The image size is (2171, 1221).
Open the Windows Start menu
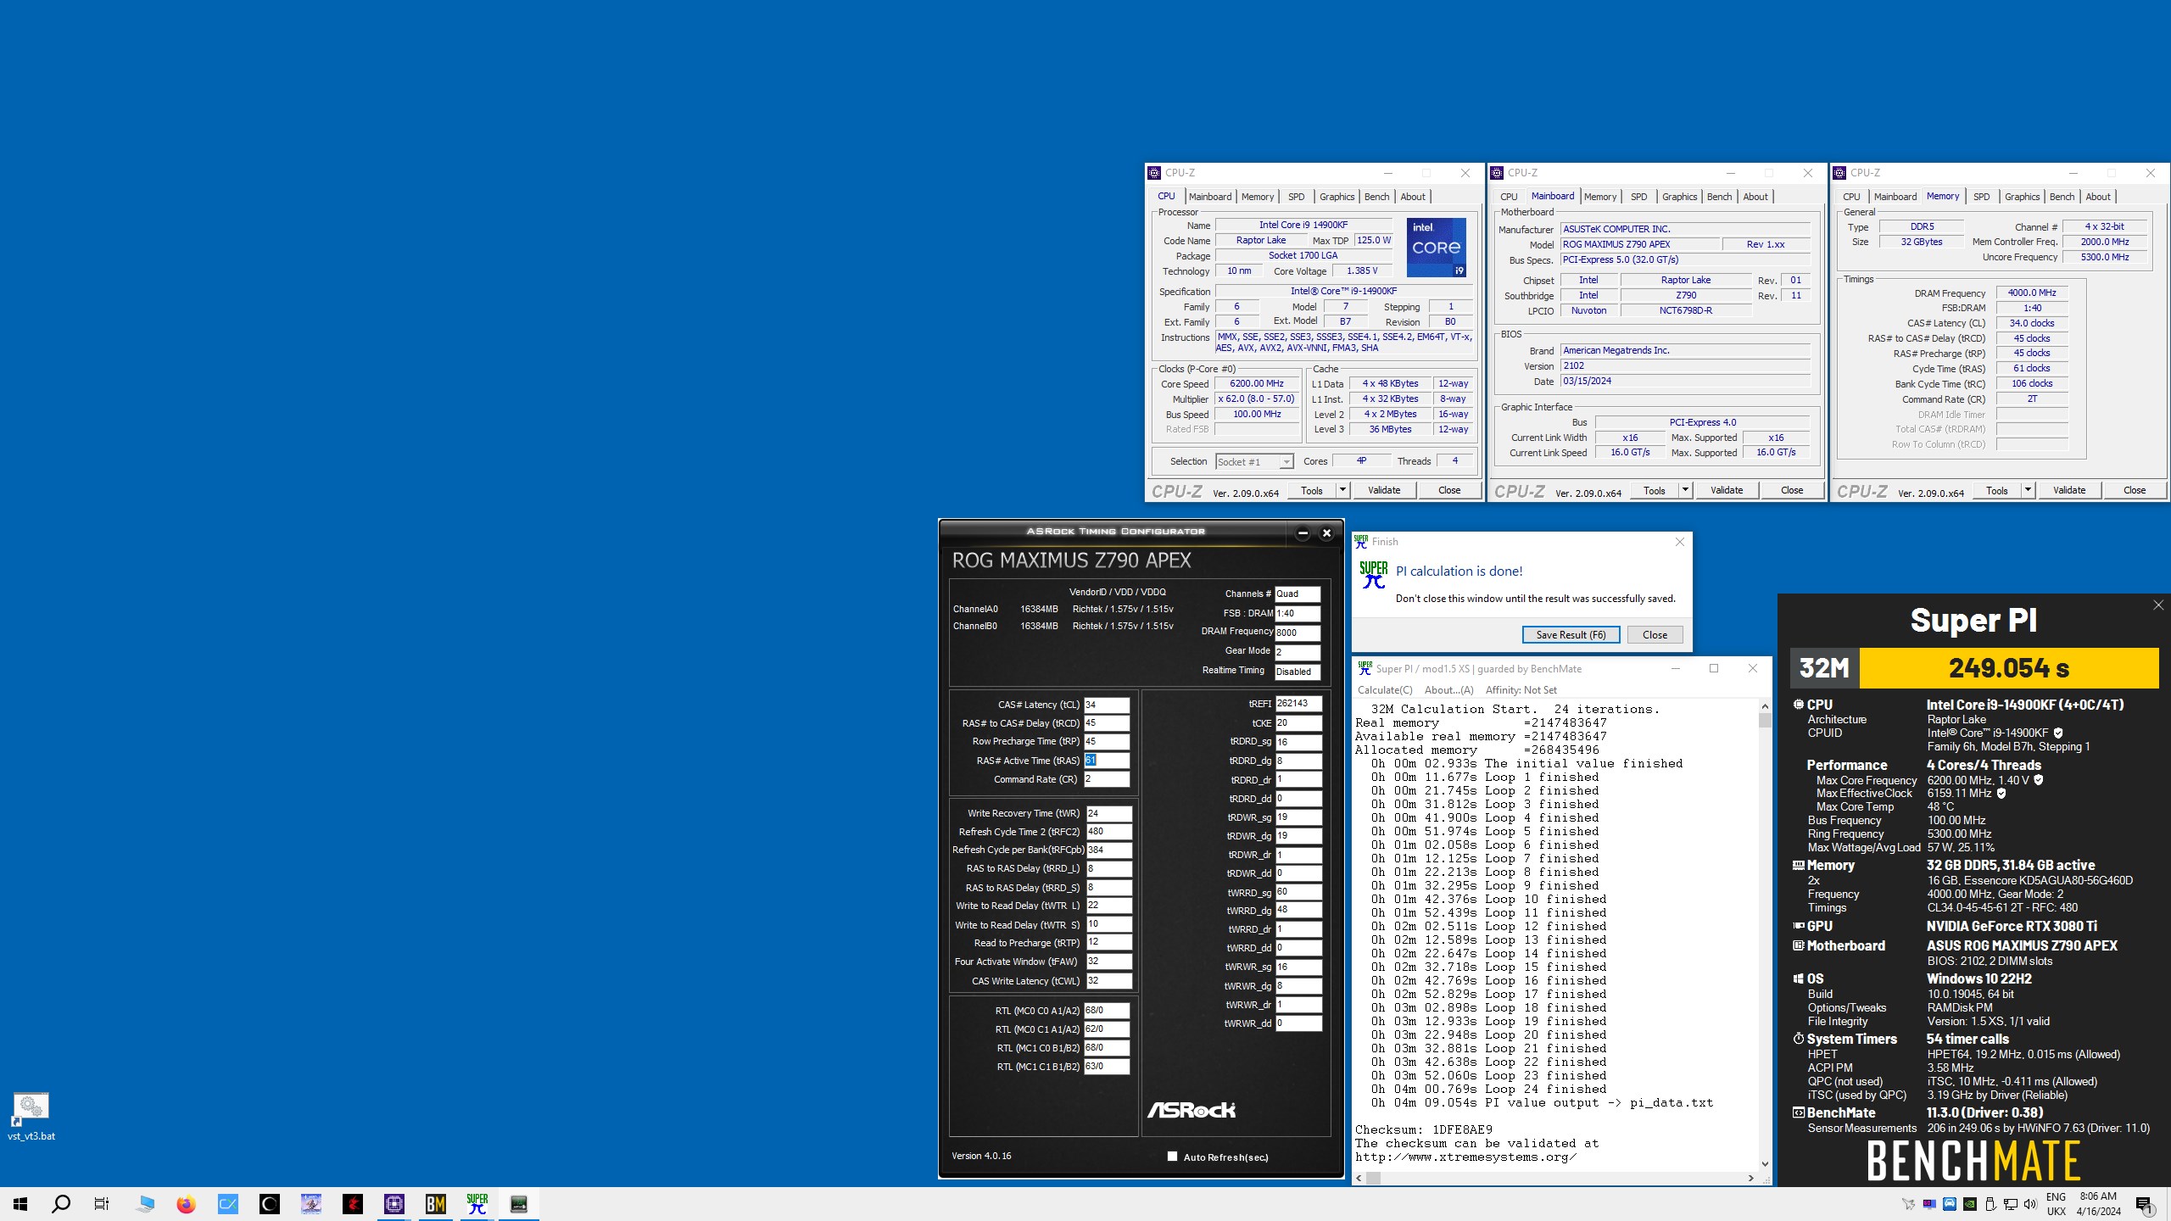20,1204
